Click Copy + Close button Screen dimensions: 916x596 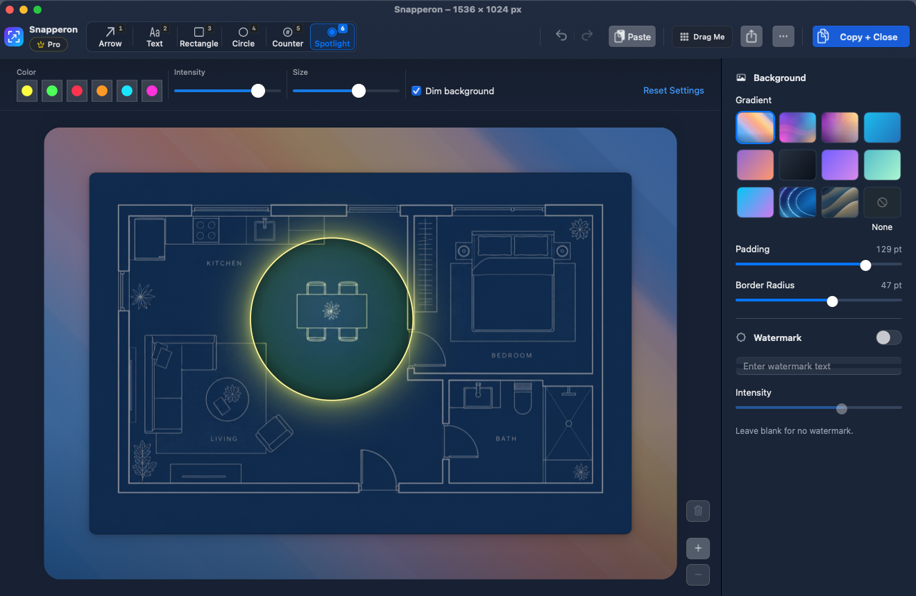pyautogui.click(x=860, y=37)
